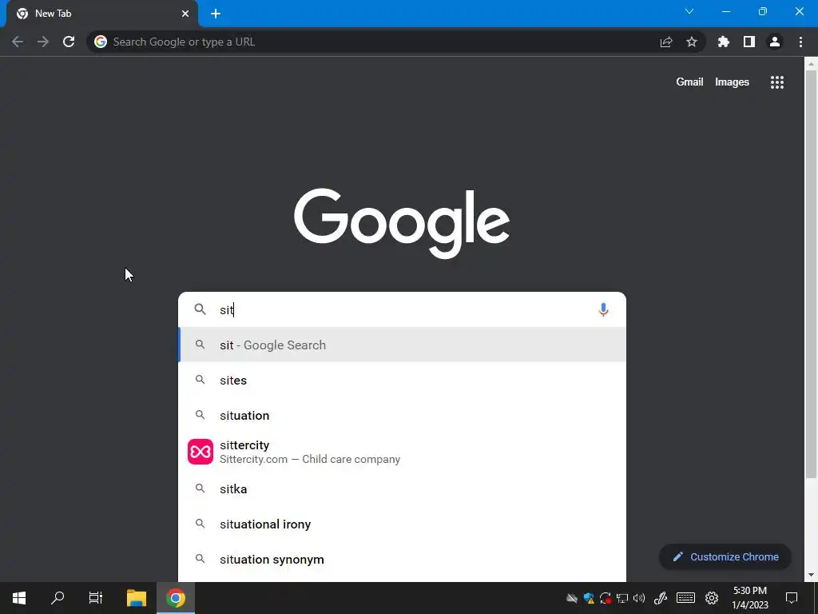Screen dimensions: 818x614
Task: Open Windows taskbar search
Action: click(x=58, y=598)
